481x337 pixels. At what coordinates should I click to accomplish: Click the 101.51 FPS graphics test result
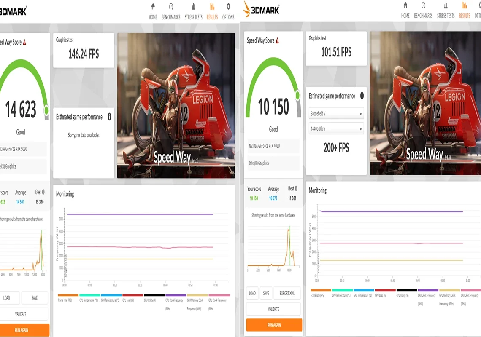coord(336,52)
